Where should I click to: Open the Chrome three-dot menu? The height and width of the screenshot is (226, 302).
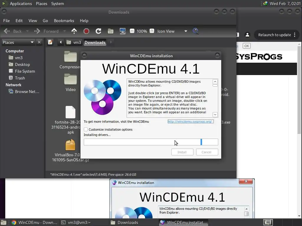(x=295, y=35)
